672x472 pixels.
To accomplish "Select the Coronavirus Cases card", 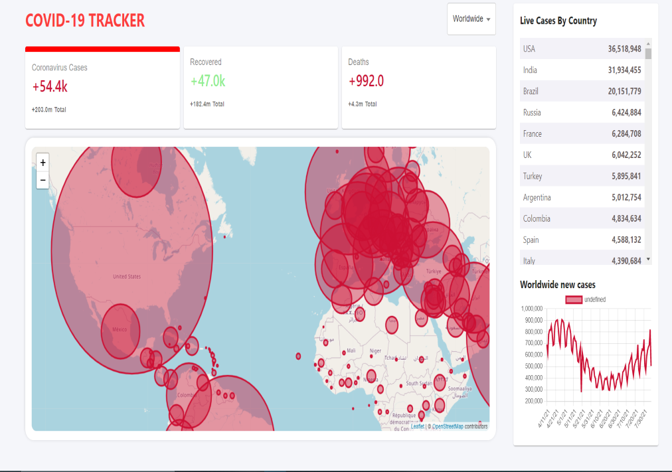I will 102,88.
